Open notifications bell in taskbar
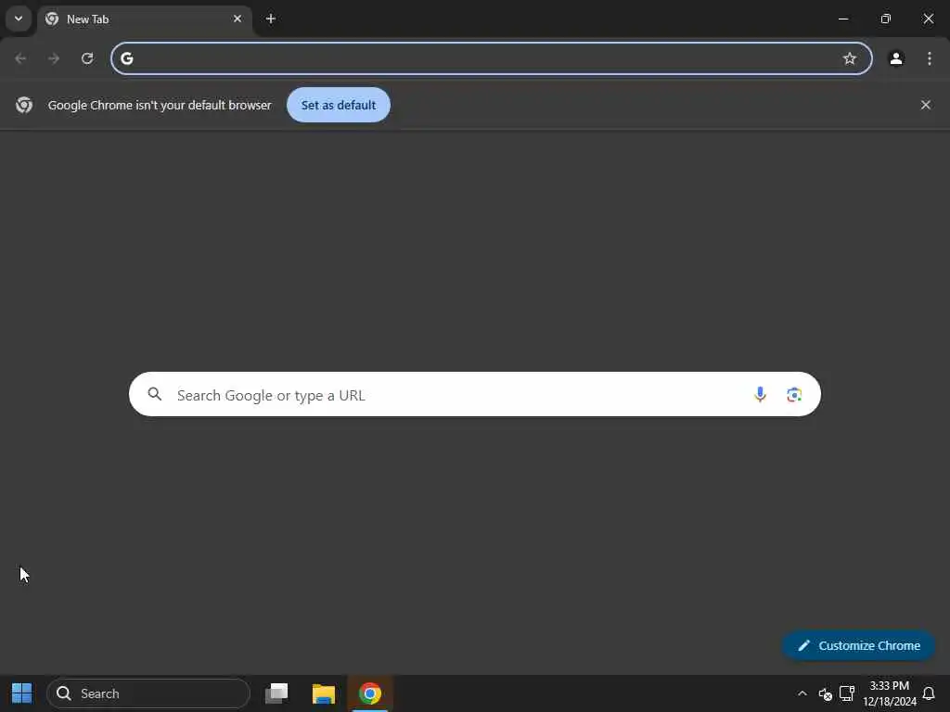 pos(928,693)
